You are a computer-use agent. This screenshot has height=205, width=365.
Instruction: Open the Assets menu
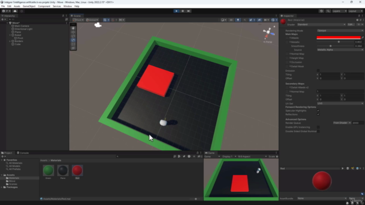17,6
